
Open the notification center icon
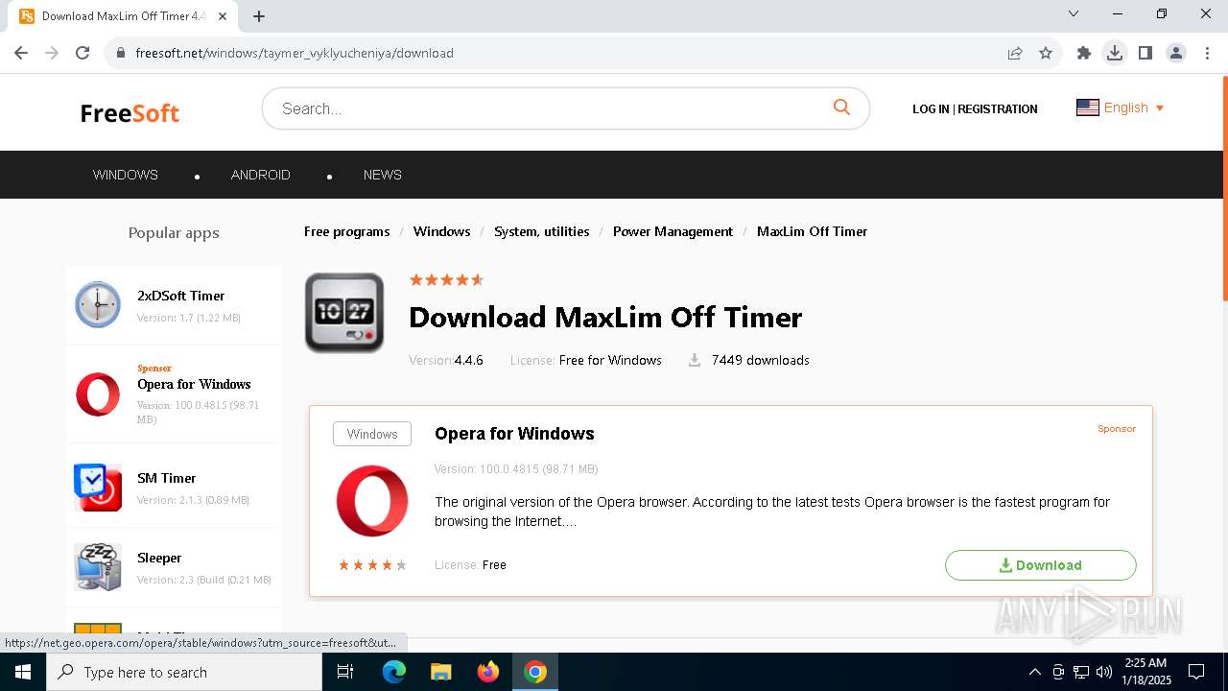click(x=1196, y=672)
